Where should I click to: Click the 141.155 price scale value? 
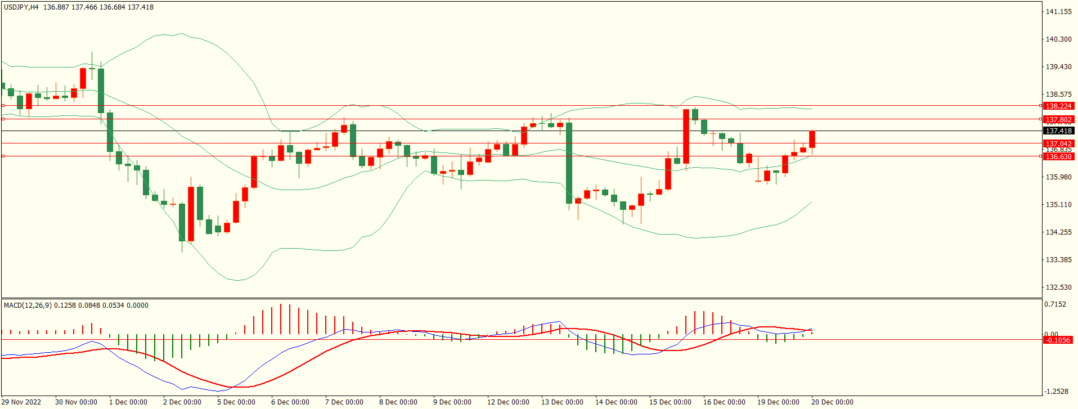[x=1058, y=12]
